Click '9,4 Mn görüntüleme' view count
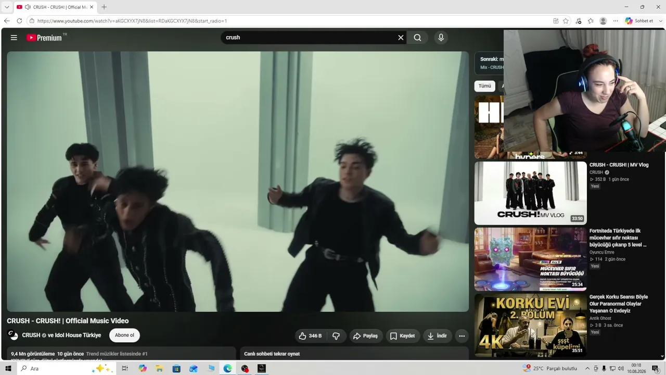 [x=33, y=354]
